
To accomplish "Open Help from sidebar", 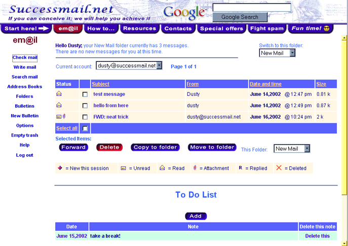I will point(25,145).
